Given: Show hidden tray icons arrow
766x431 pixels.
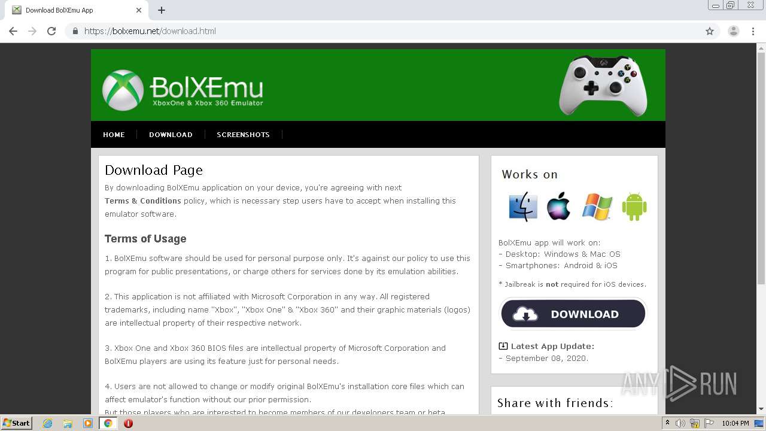Looking at the screenshot, I should pyautogui.click(x=667, y=423).
